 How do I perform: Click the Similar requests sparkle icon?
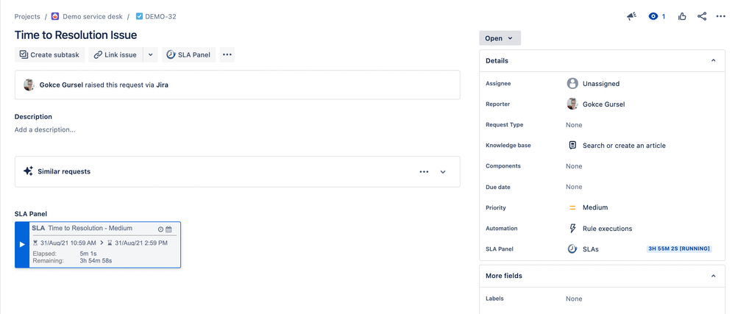28,171
